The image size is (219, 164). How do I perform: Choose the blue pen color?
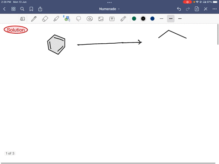152,19
